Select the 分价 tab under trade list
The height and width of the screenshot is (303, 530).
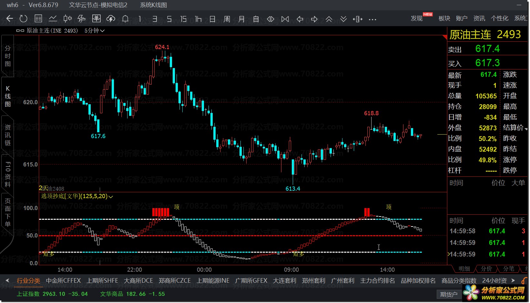tap(486, 268)
